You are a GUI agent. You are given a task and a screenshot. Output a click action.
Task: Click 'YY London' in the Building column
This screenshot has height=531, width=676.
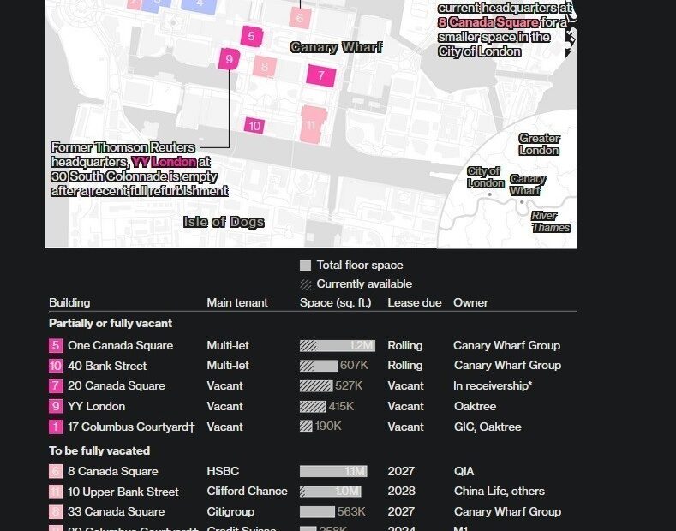[97, 407]
